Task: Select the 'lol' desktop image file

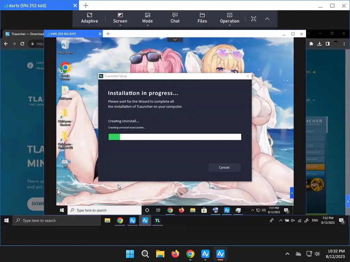Action: (x=65, y=163)
